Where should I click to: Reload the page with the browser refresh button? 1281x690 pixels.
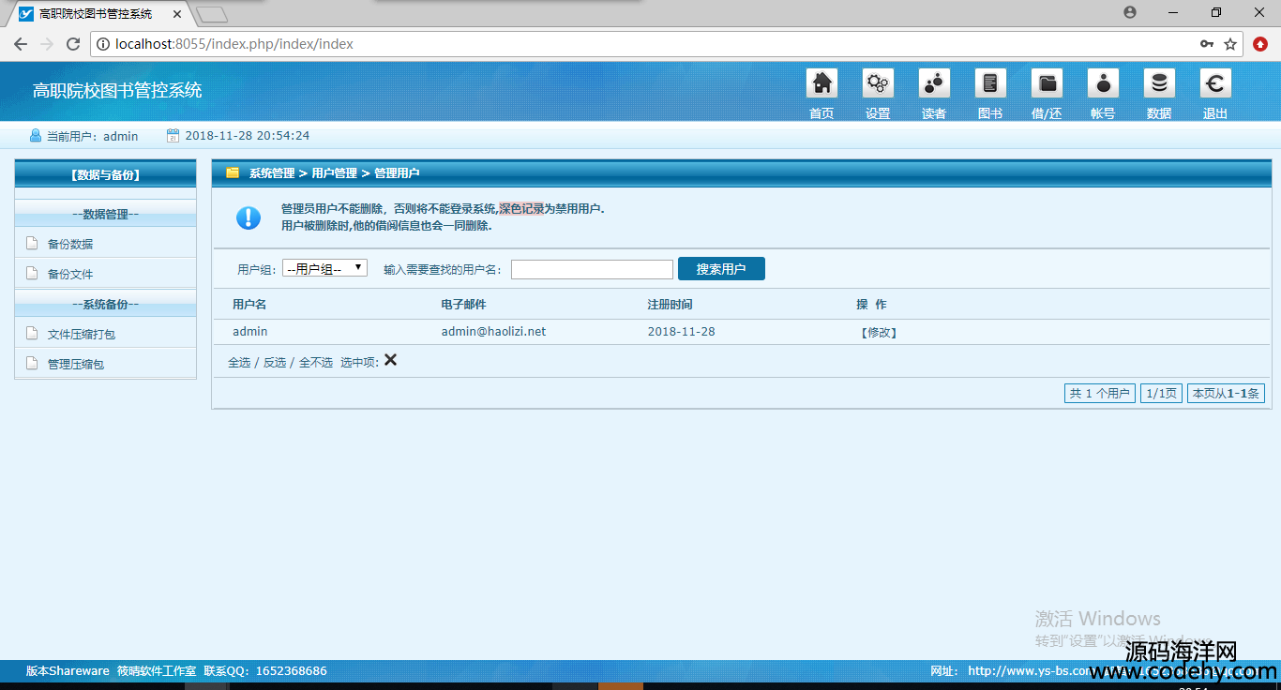click(x=73, y=44)
